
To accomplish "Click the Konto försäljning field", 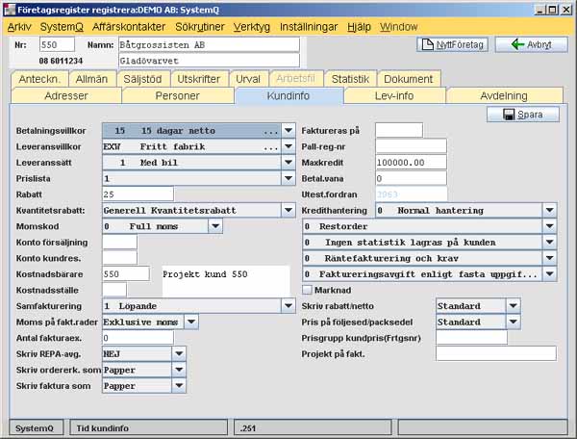I will [119, 243].
